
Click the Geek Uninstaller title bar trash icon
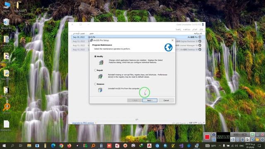(x=203, y=24)
